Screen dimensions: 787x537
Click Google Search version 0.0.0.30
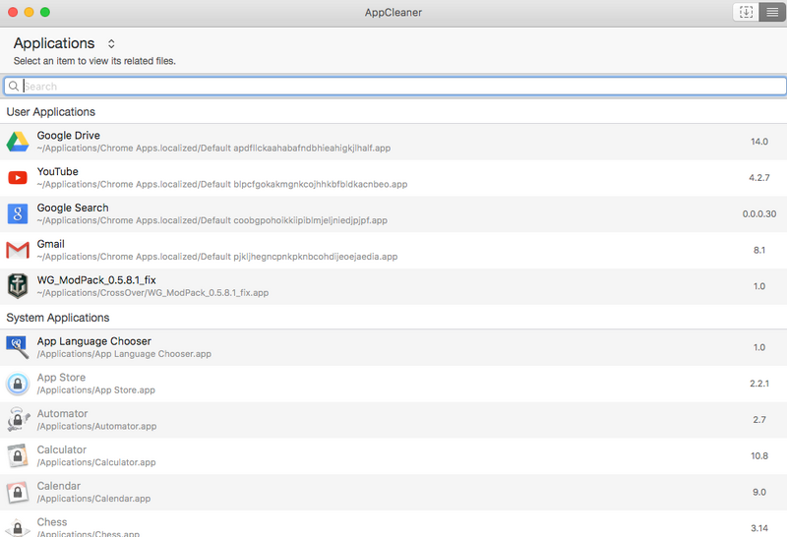(x=759, y=213)
